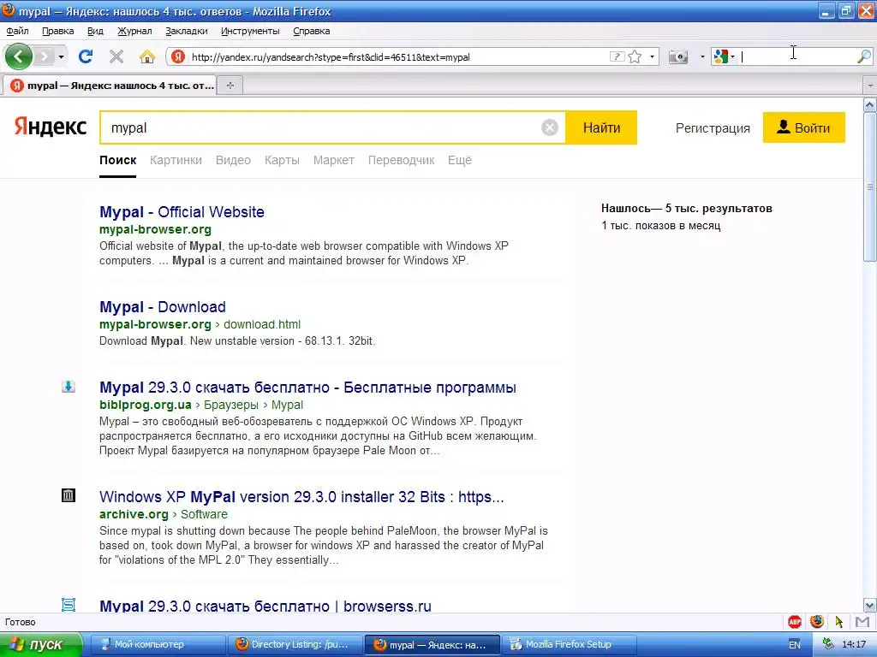Click the Найти search button

pyautogui.click(x=601, y=128)
